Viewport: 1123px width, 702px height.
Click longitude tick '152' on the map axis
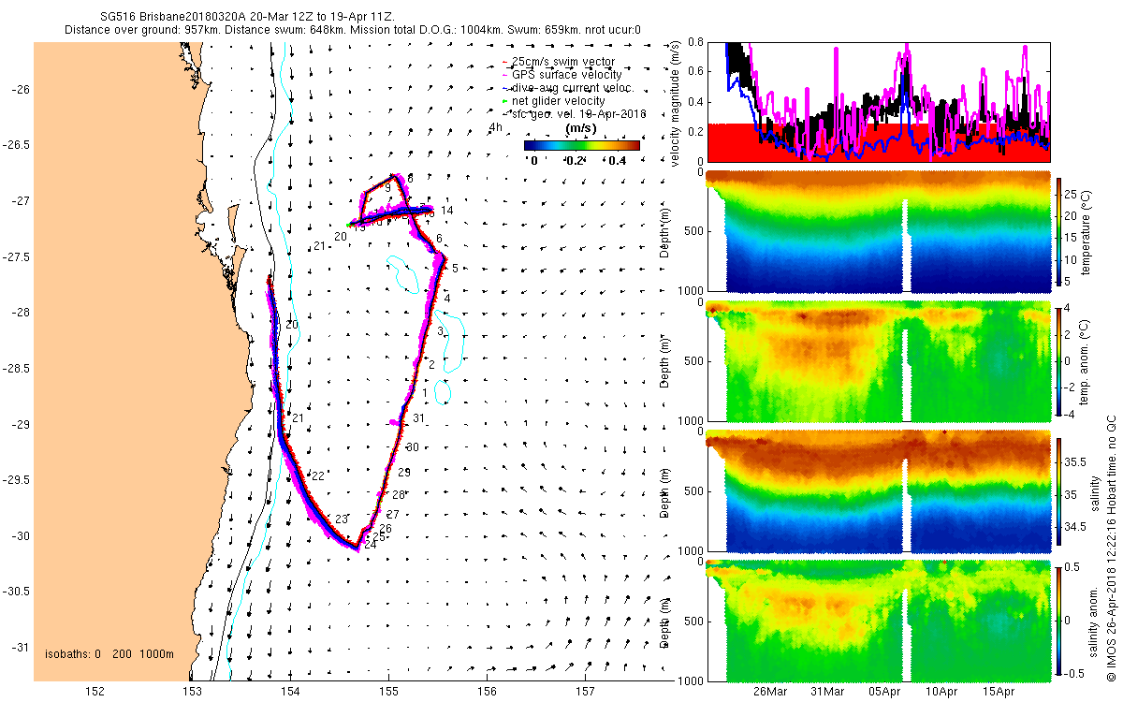click(95, 692)
